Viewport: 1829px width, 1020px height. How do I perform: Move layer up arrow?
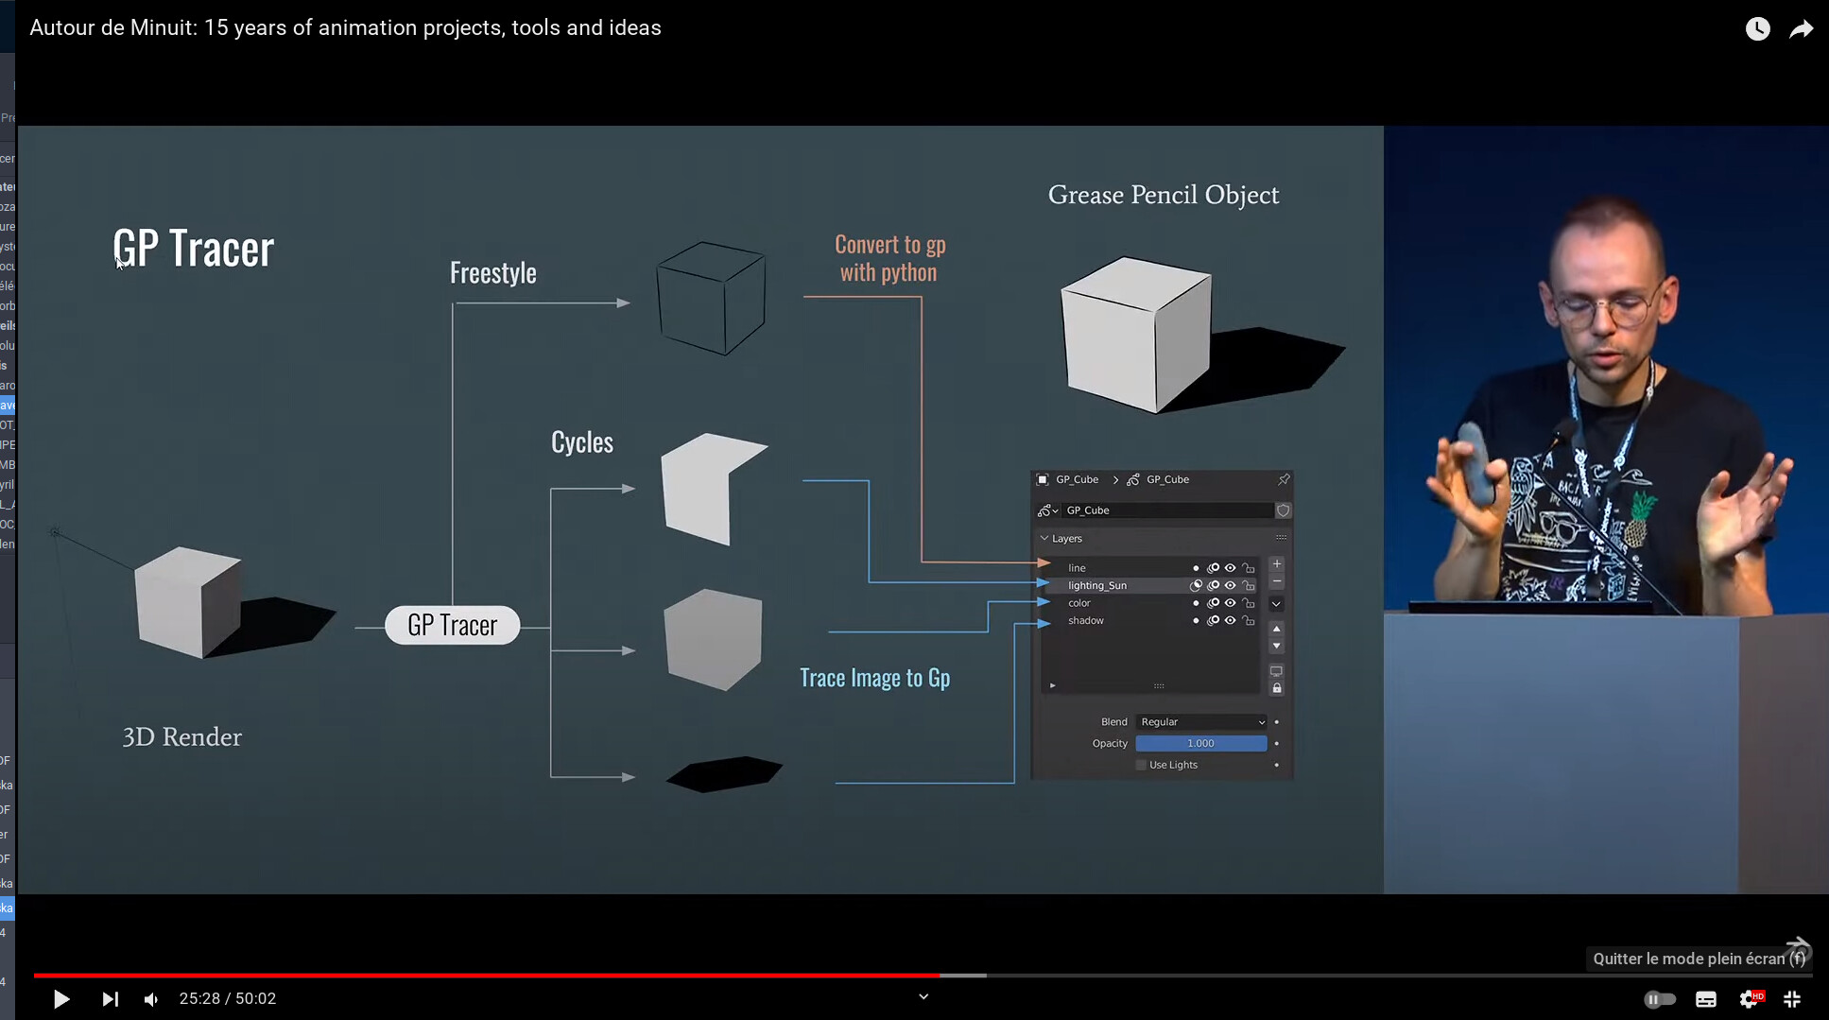pyautogui.click(x=1277, y=629)
